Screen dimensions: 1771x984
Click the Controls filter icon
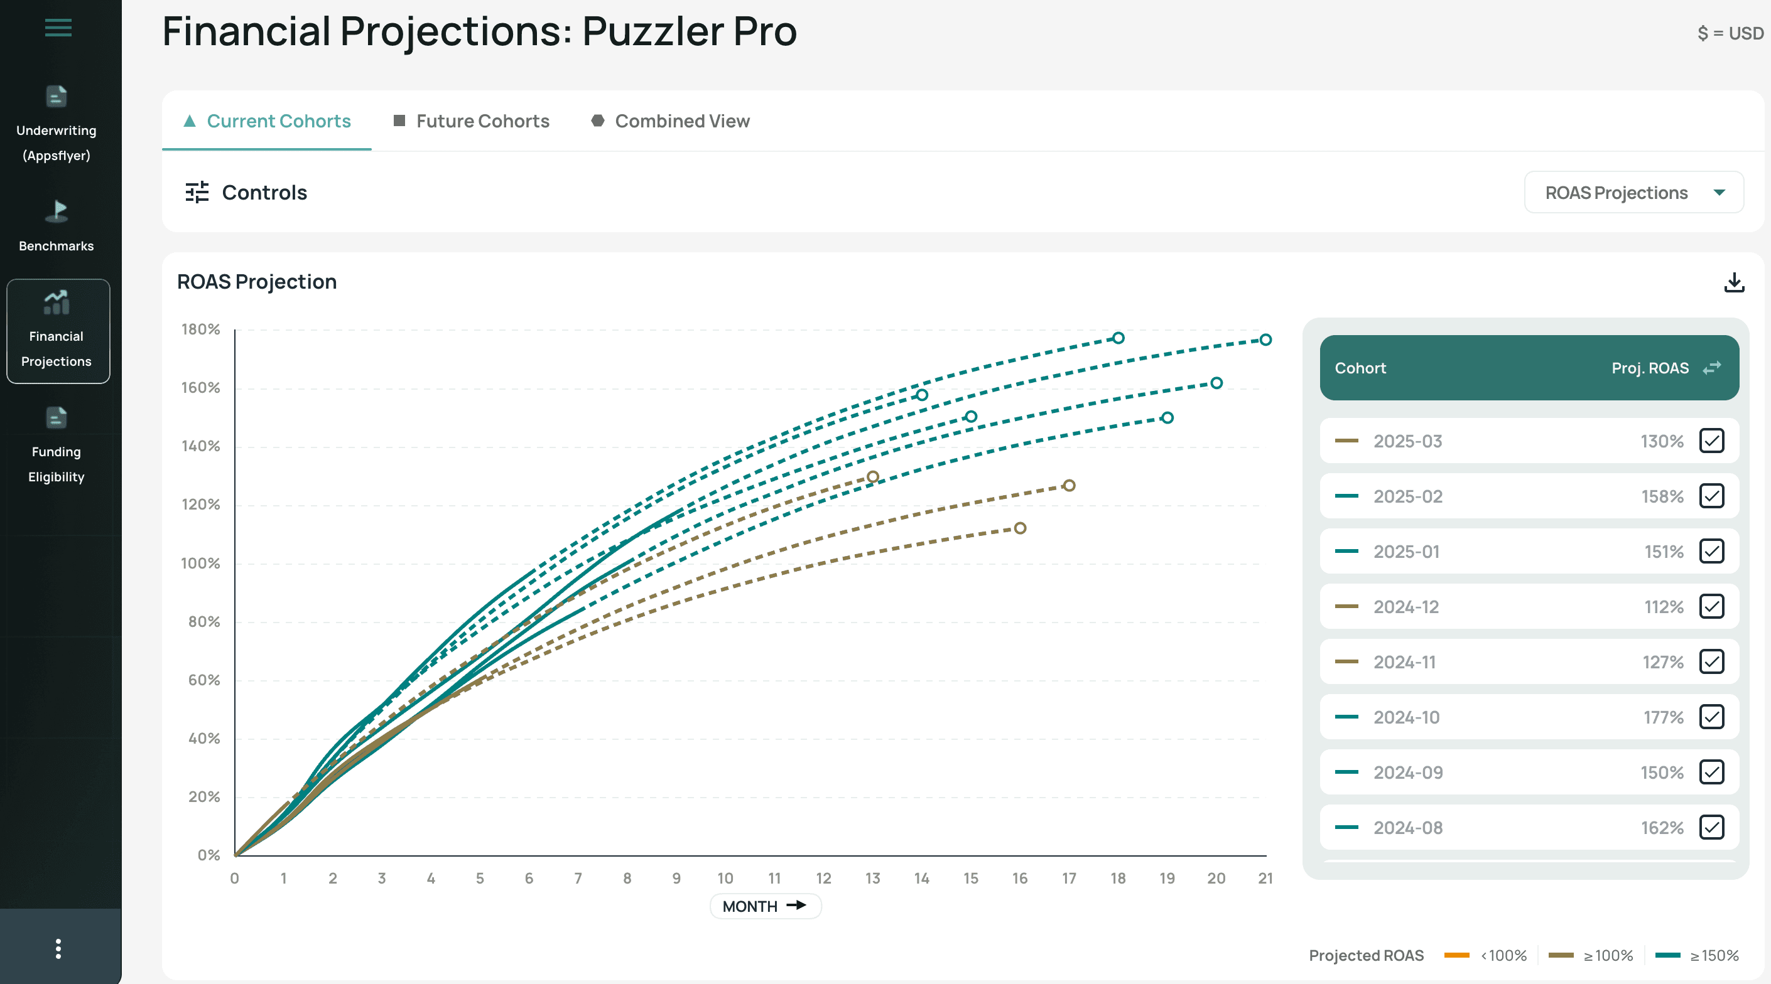[197, 193]
